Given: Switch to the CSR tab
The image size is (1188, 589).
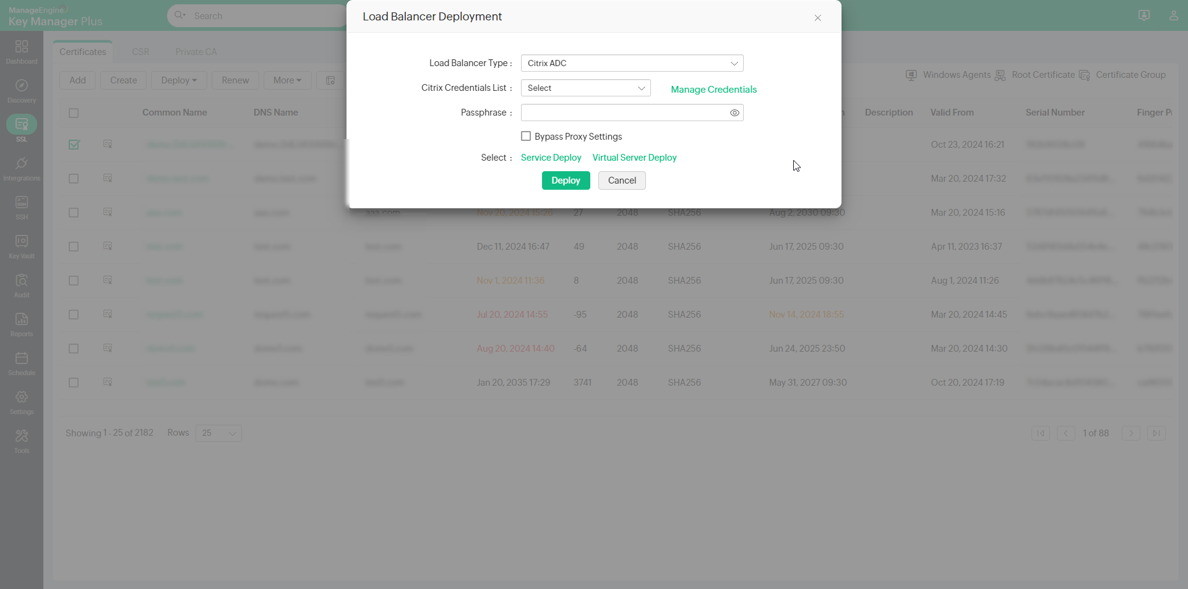Looking at the screenshot, I should (x=140, y=52).
